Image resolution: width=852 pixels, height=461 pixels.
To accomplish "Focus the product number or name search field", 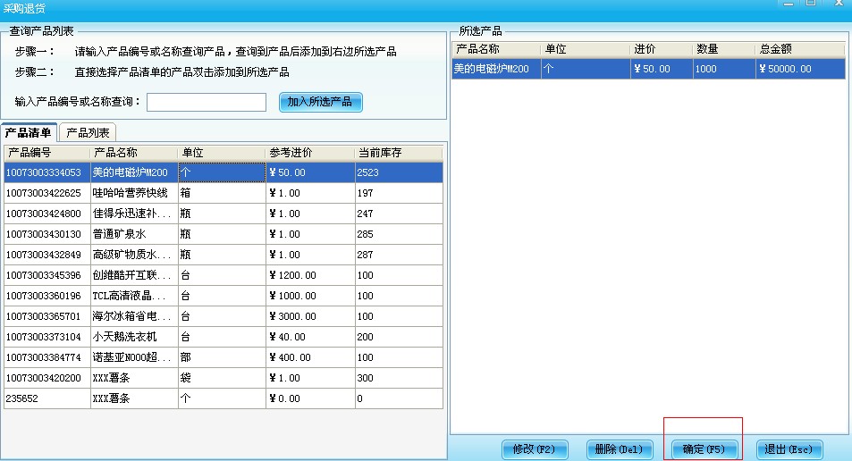I will pos(207,102).
